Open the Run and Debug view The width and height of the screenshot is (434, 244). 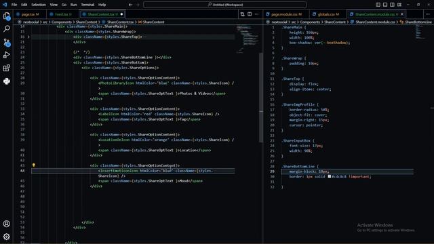pos(6,55)
